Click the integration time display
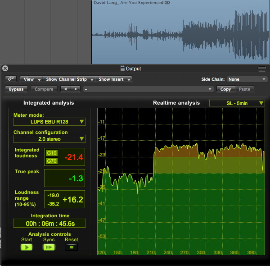Viewport: 270px width, 266px height. (x=49, y=223)
